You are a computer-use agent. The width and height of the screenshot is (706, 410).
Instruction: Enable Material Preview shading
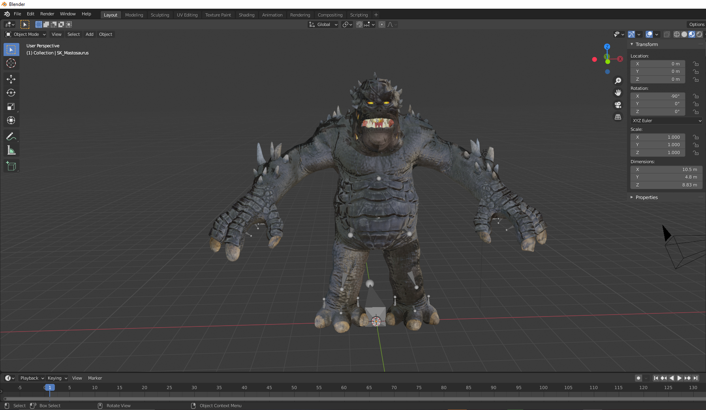coord(692,34)
